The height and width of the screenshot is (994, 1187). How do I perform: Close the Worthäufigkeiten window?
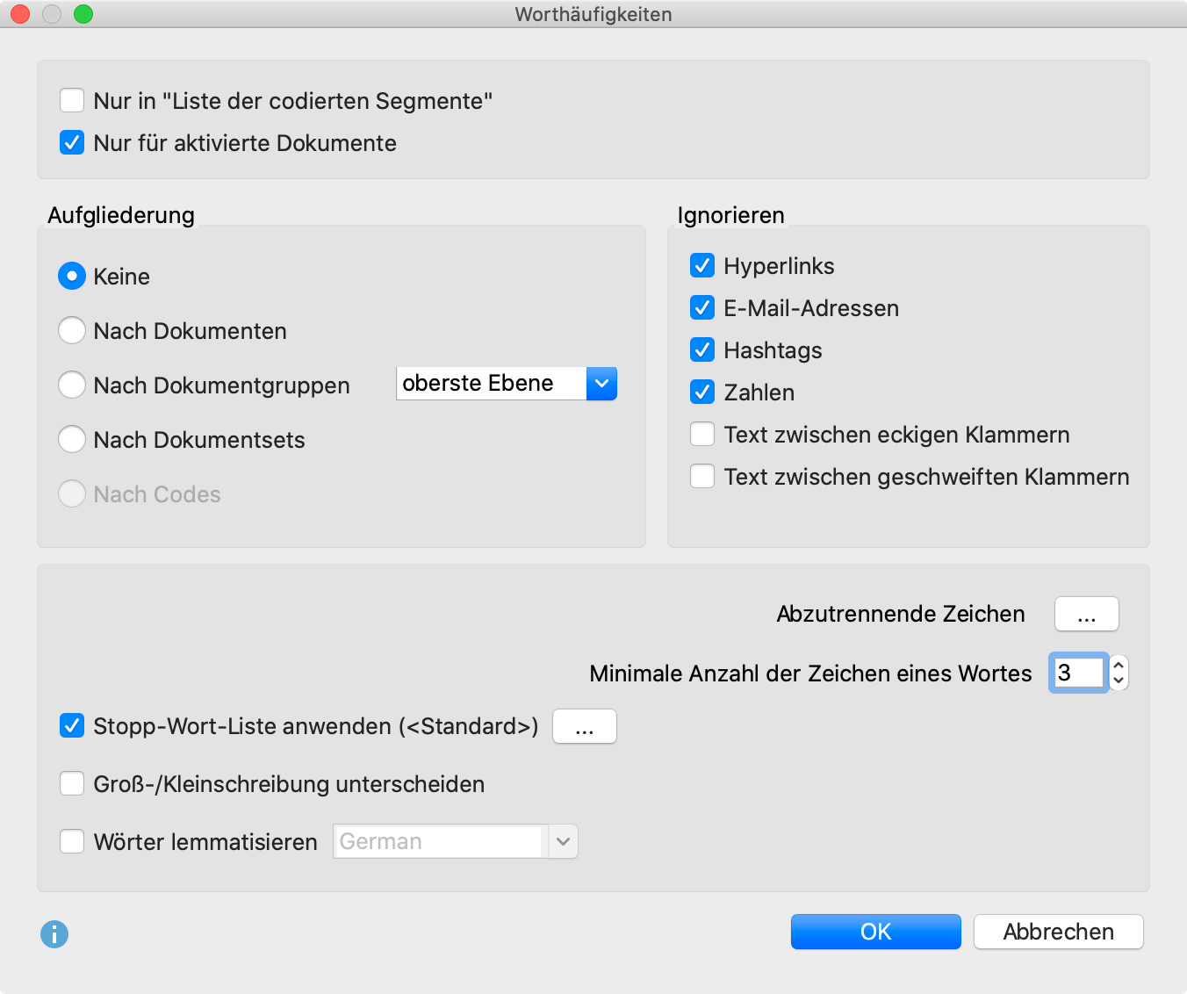click(20, 14)
